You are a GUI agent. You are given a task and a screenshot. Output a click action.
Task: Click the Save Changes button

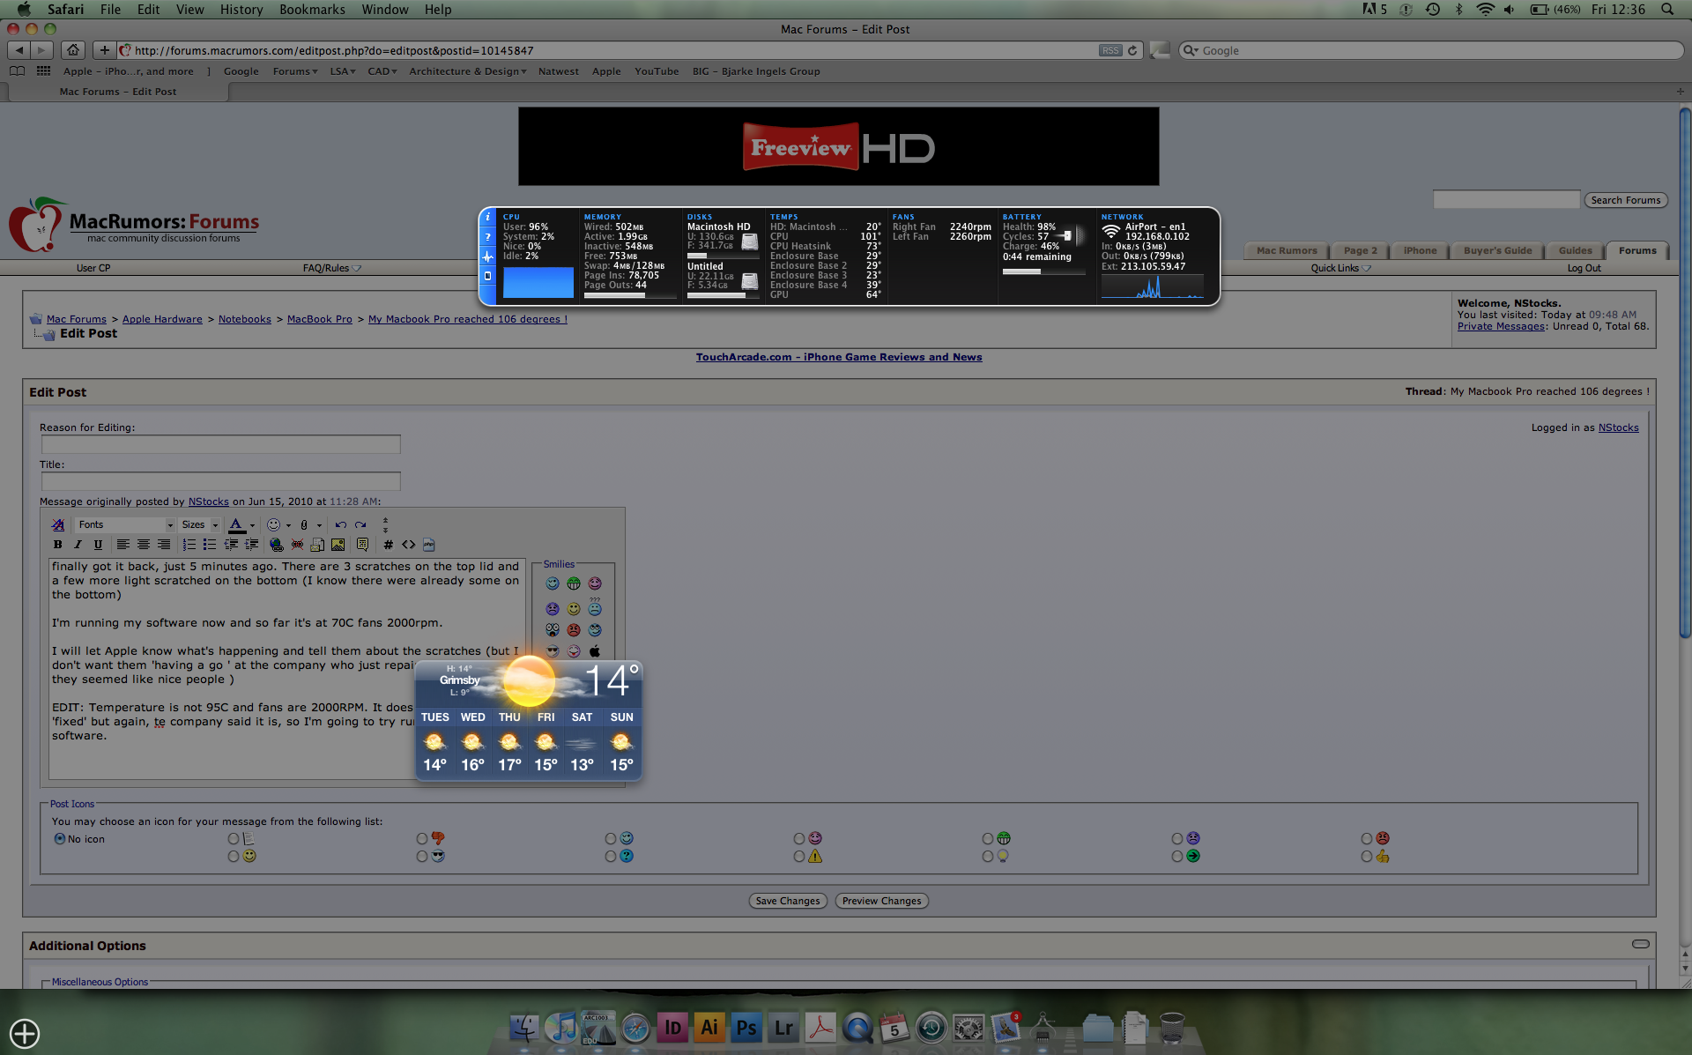788,901
